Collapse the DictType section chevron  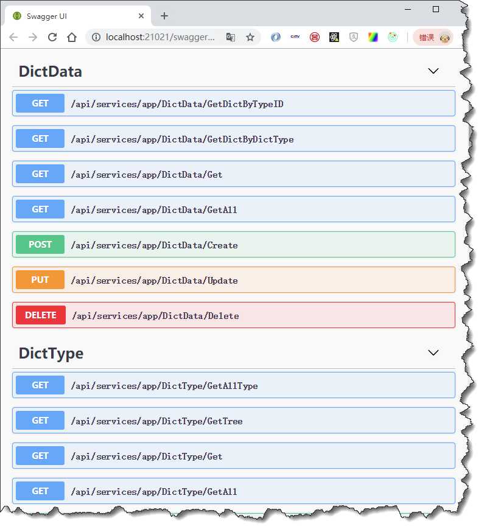pos(433,353)
